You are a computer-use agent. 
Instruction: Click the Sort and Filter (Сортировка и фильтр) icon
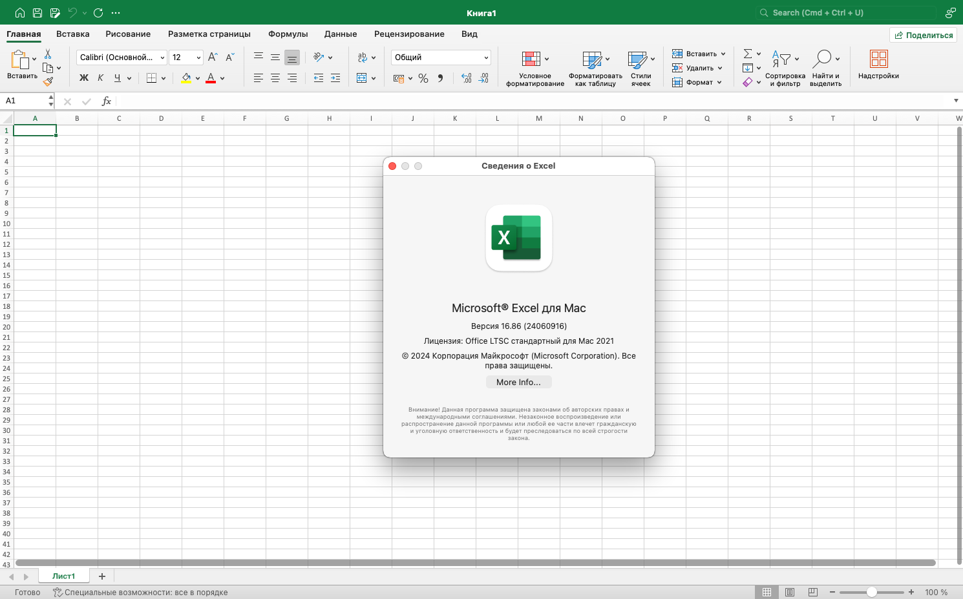[x=781, y=59]
